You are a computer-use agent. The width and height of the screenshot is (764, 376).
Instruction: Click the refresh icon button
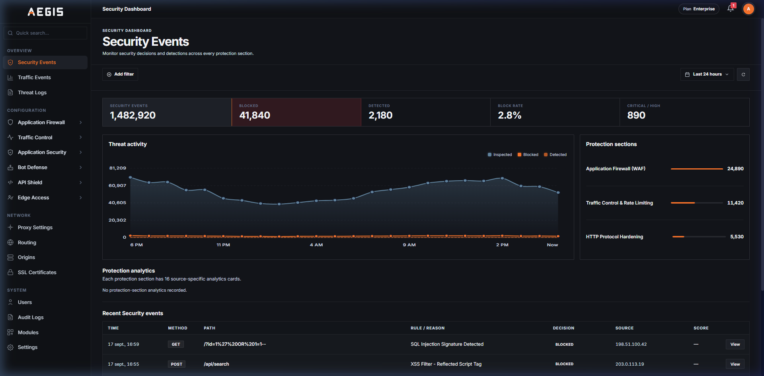click(743, 74)
